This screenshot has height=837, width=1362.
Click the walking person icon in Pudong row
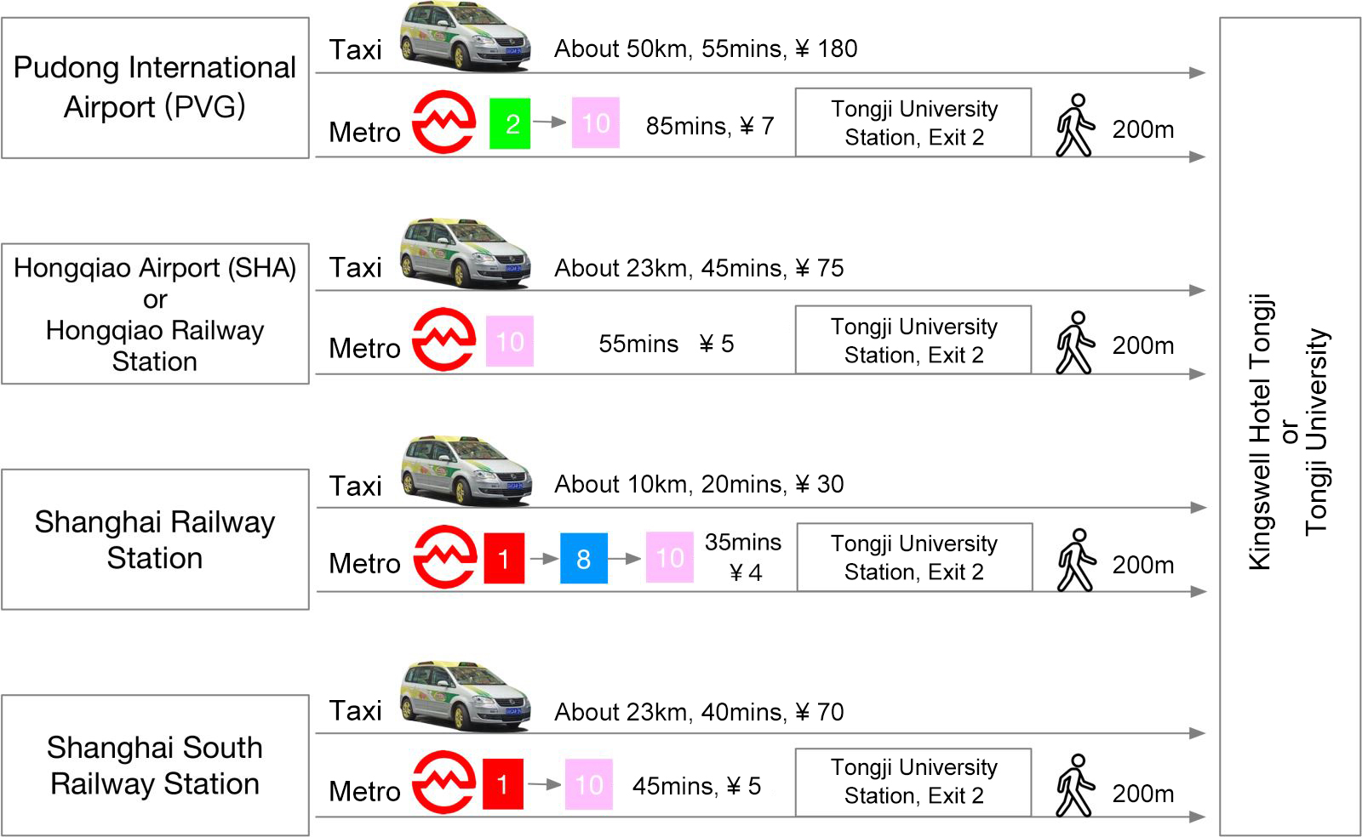[x=1074, y=126]
